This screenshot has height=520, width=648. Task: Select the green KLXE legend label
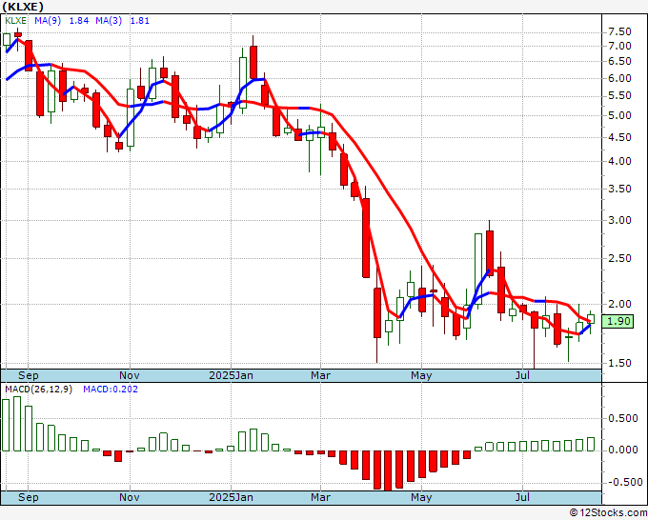click(15, 21)
